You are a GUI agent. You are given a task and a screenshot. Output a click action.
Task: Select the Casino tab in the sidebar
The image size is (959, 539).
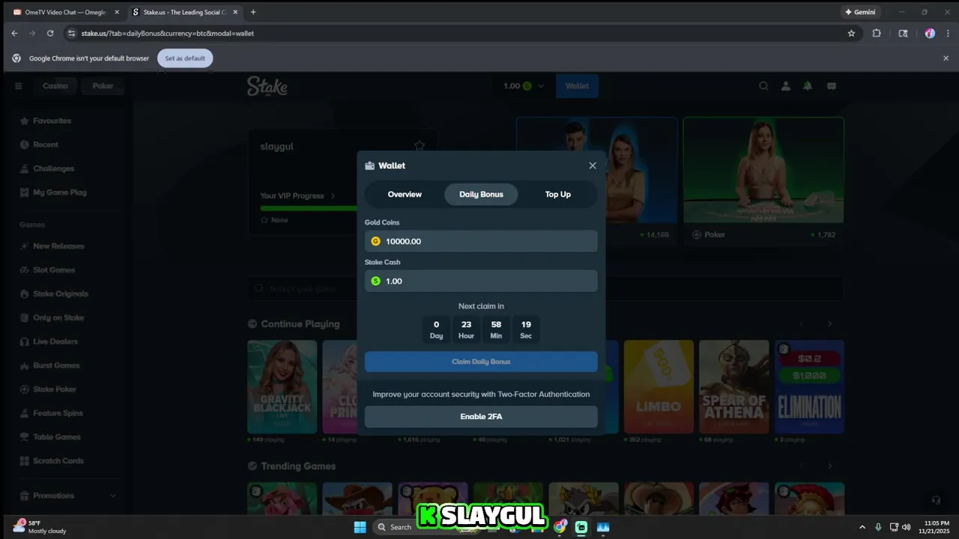[55, 86]
